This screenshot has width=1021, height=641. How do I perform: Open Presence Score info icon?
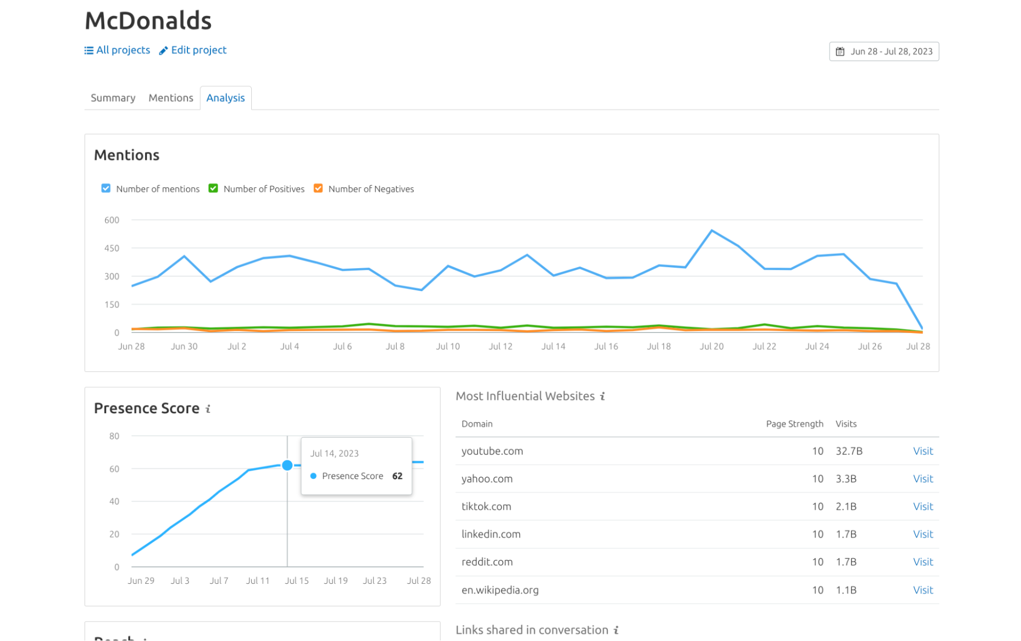(208, 409)
